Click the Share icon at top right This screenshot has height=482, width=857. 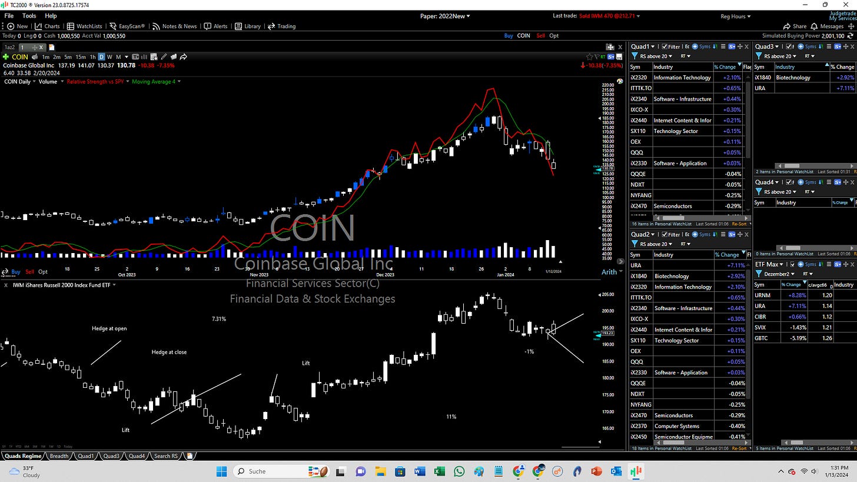click(x=795, y=26)
